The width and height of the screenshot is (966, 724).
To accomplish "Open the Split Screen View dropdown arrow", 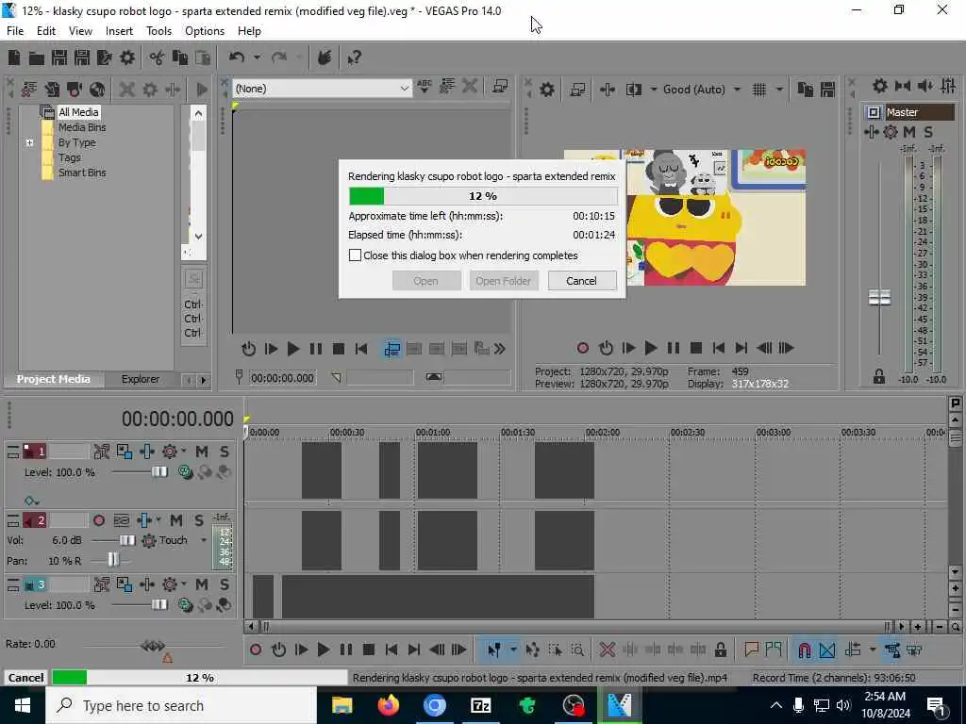I will click(653, 90).
